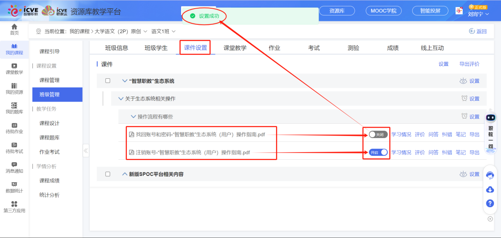View 学习情况 for the 注销账号 PDF

point(401,152)
